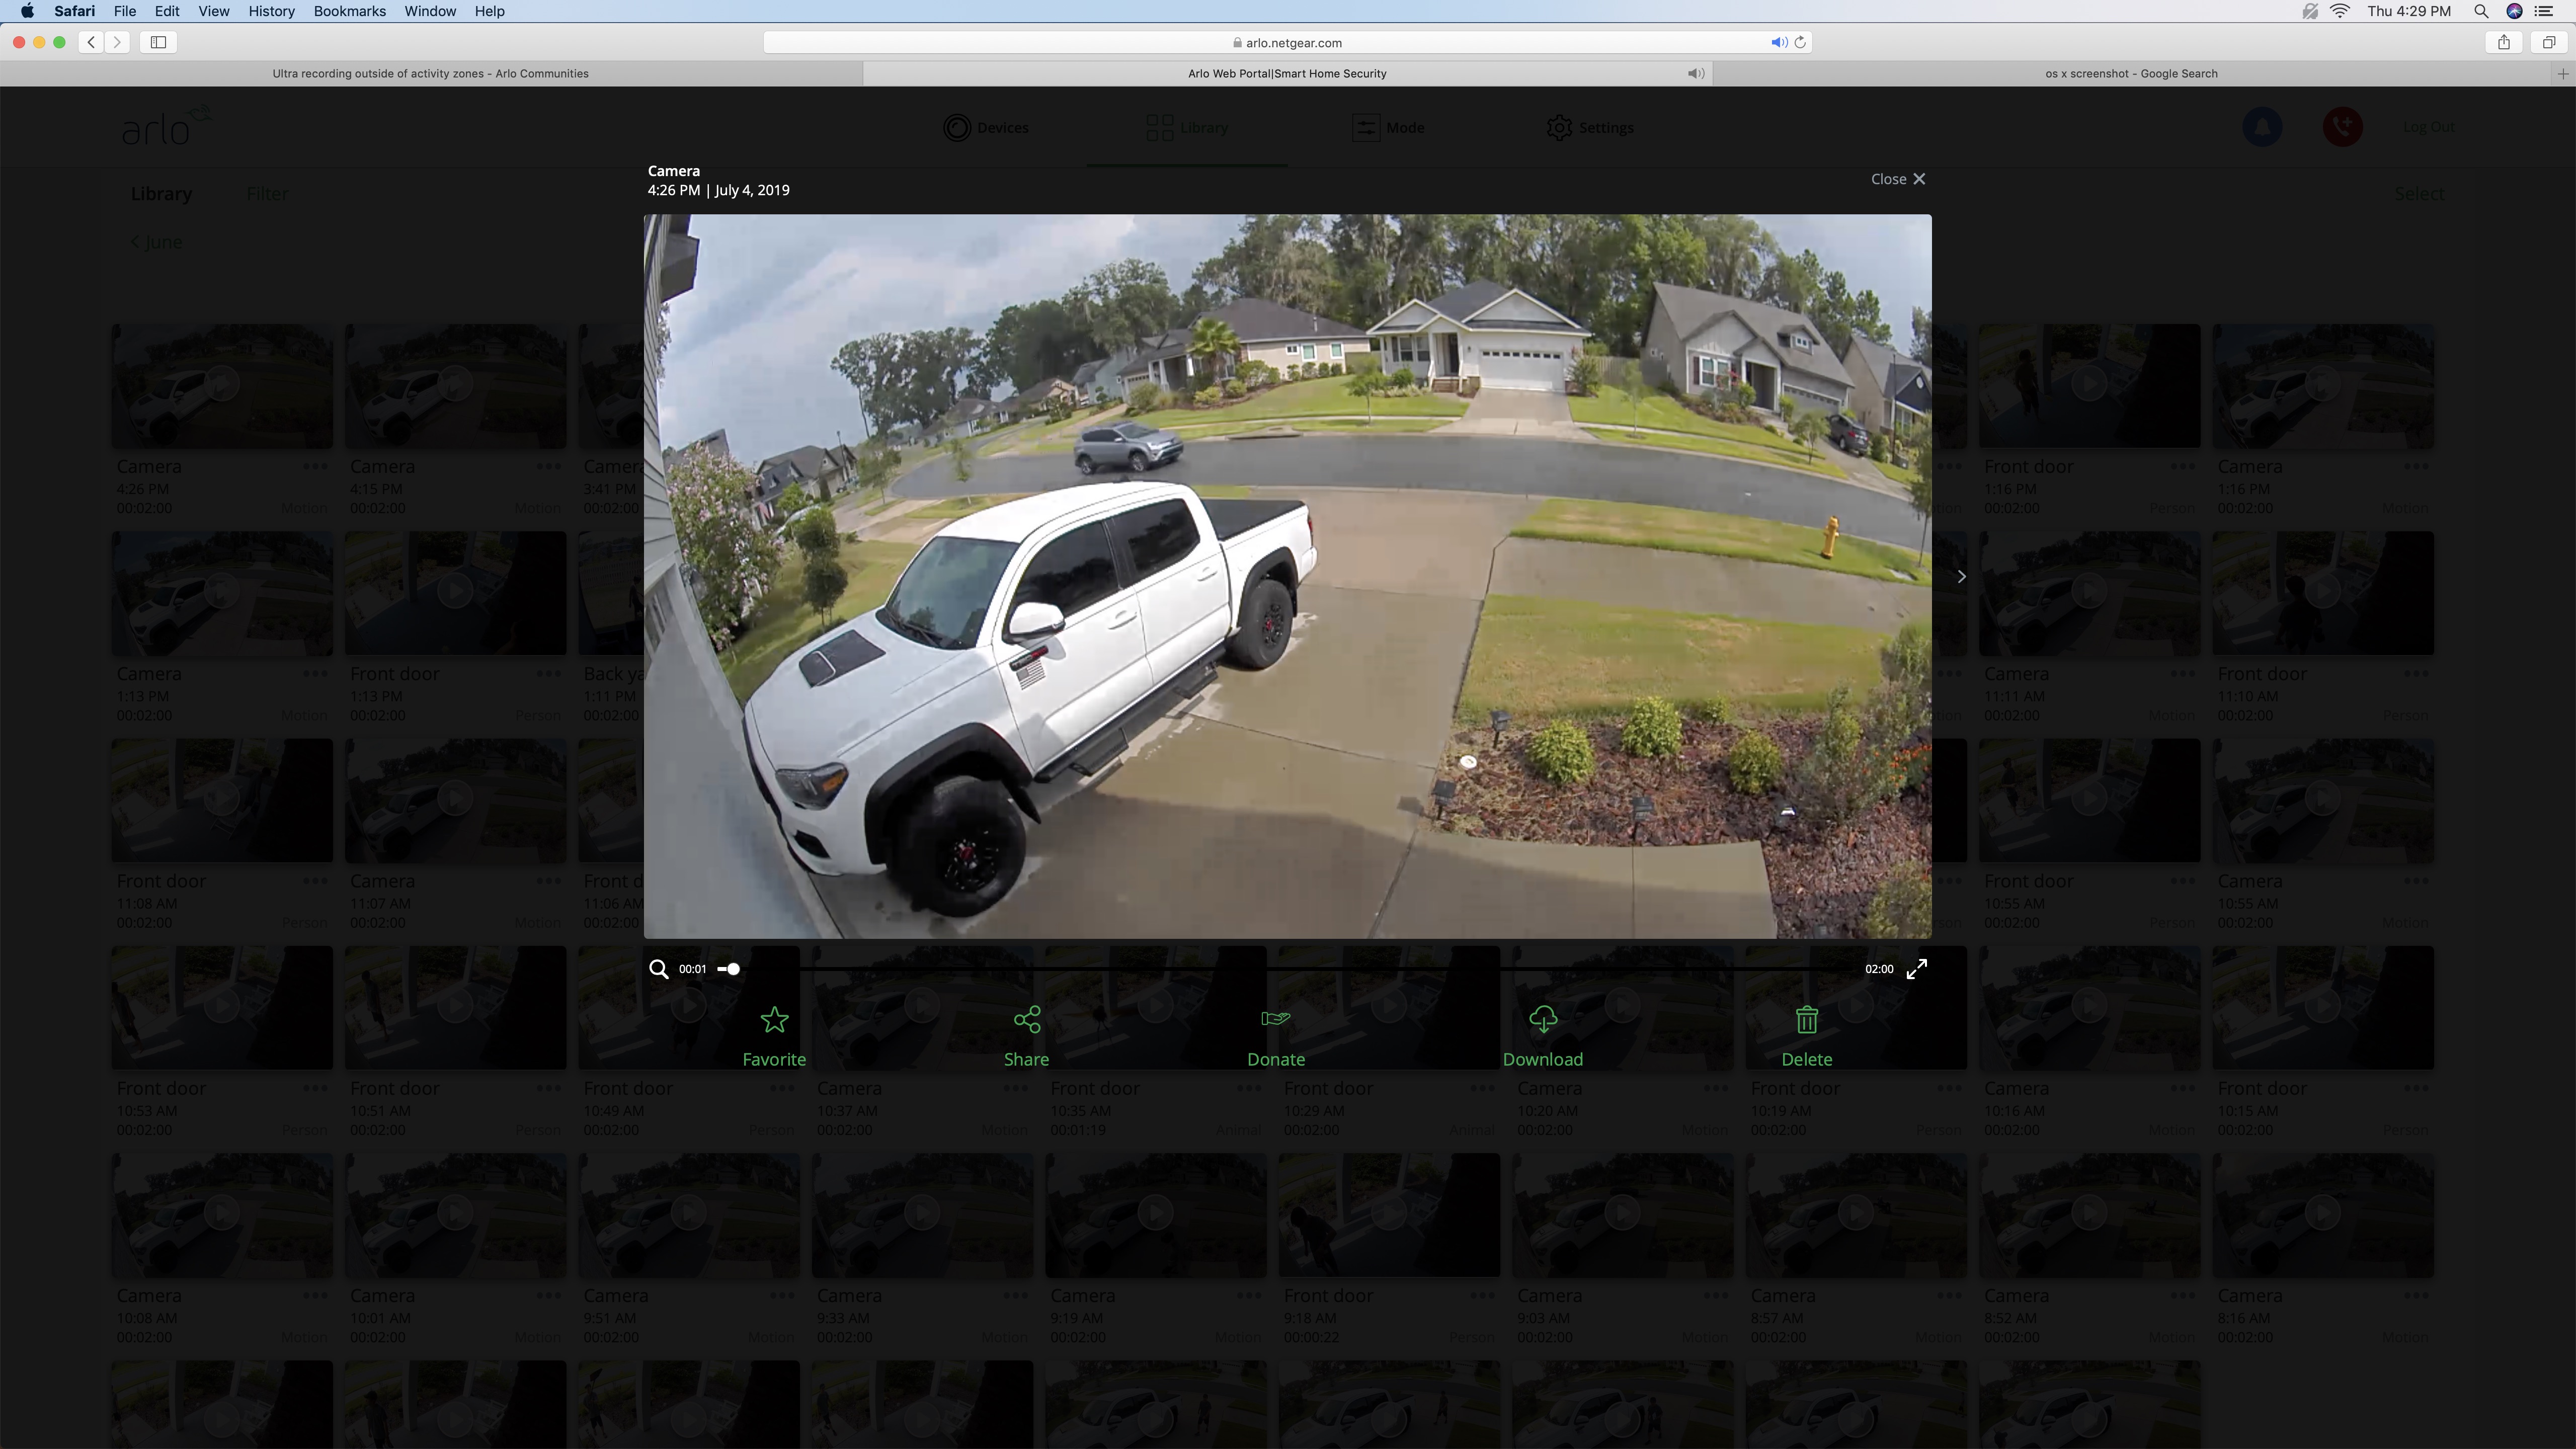Screen dimensions: 2576x1449
Task: Open the File menu
Action: point(125,11)
